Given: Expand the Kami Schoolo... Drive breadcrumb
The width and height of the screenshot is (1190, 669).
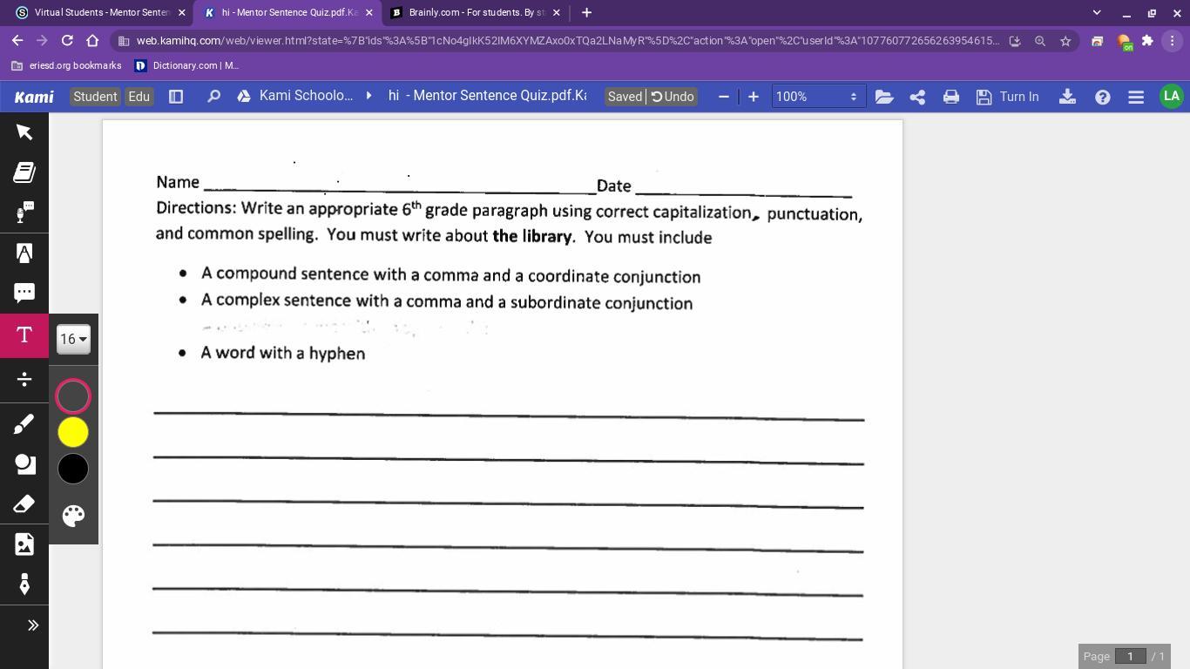Looking at the screenshot, I should [369, 96].
